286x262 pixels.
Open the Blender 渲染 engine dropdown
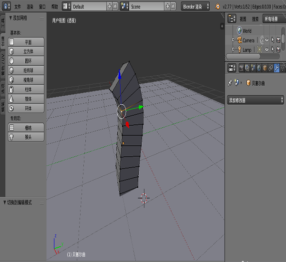coord(195,7)
